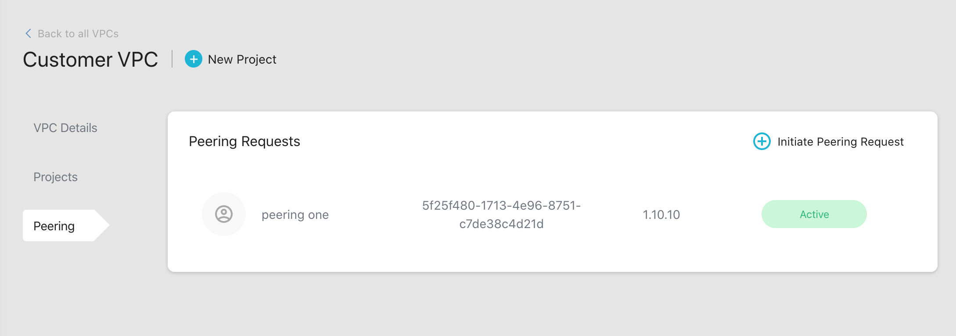The width and height of the screenshot is (956, 336).
Task: Click the back chevron before Back to all VPCs
Action: click(28, 33)
